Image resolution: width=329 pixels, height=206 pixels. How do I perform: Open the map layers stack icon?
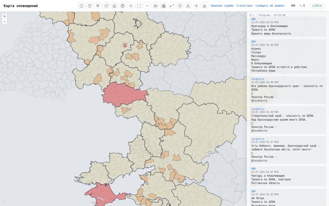[x=98, y=6]
